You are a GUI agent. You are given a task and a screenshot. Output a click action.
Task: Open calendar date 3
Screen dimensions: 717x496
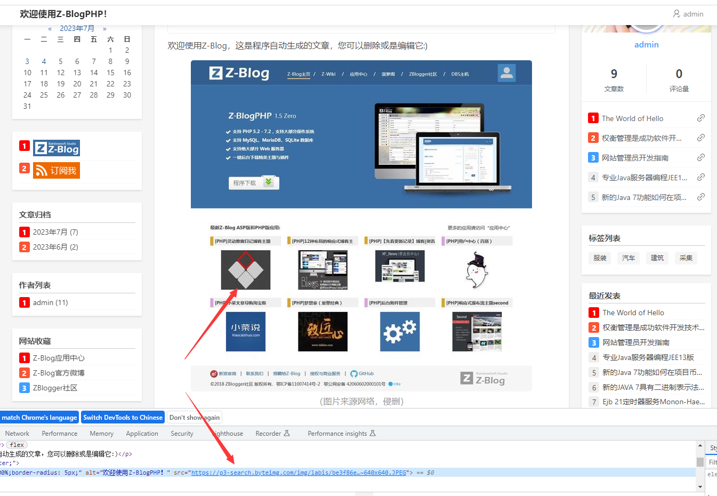27,61
